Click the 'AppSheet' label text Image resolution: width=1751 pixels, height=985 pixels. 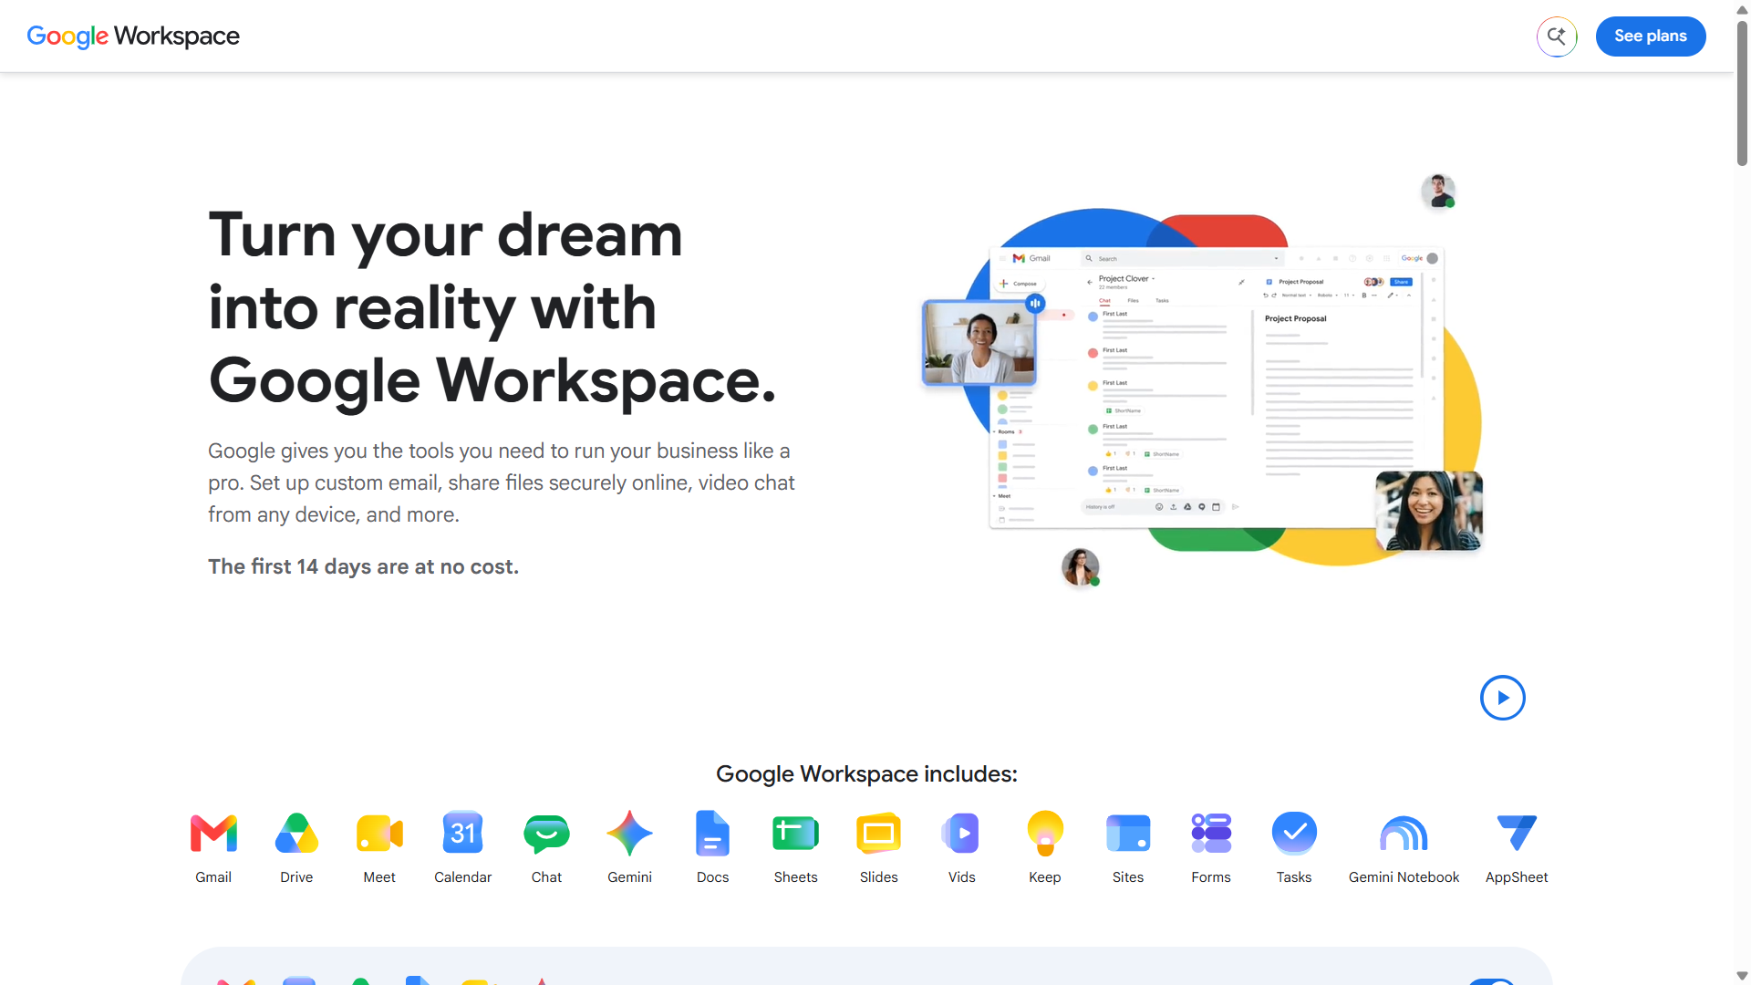pos(1517,877)
